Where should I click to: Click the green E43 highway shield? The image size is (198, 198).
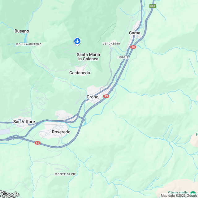[x=153, y=6]
